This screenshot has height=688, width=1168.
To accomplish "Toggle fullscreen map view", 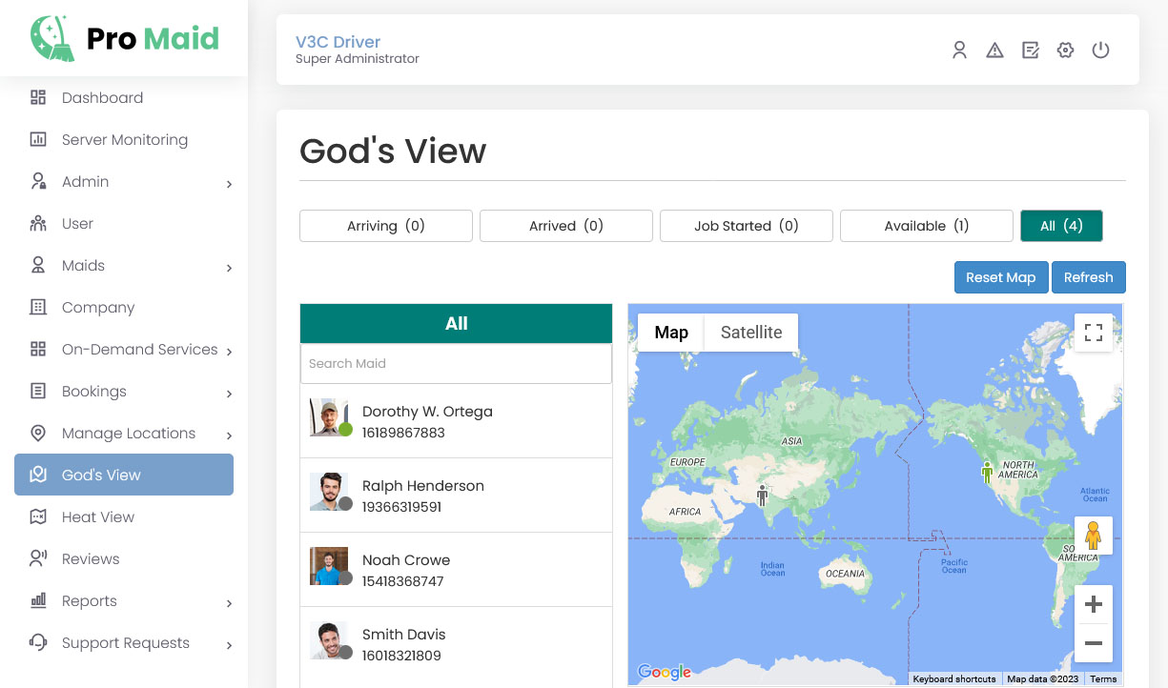I will (x=1094, y=333).
